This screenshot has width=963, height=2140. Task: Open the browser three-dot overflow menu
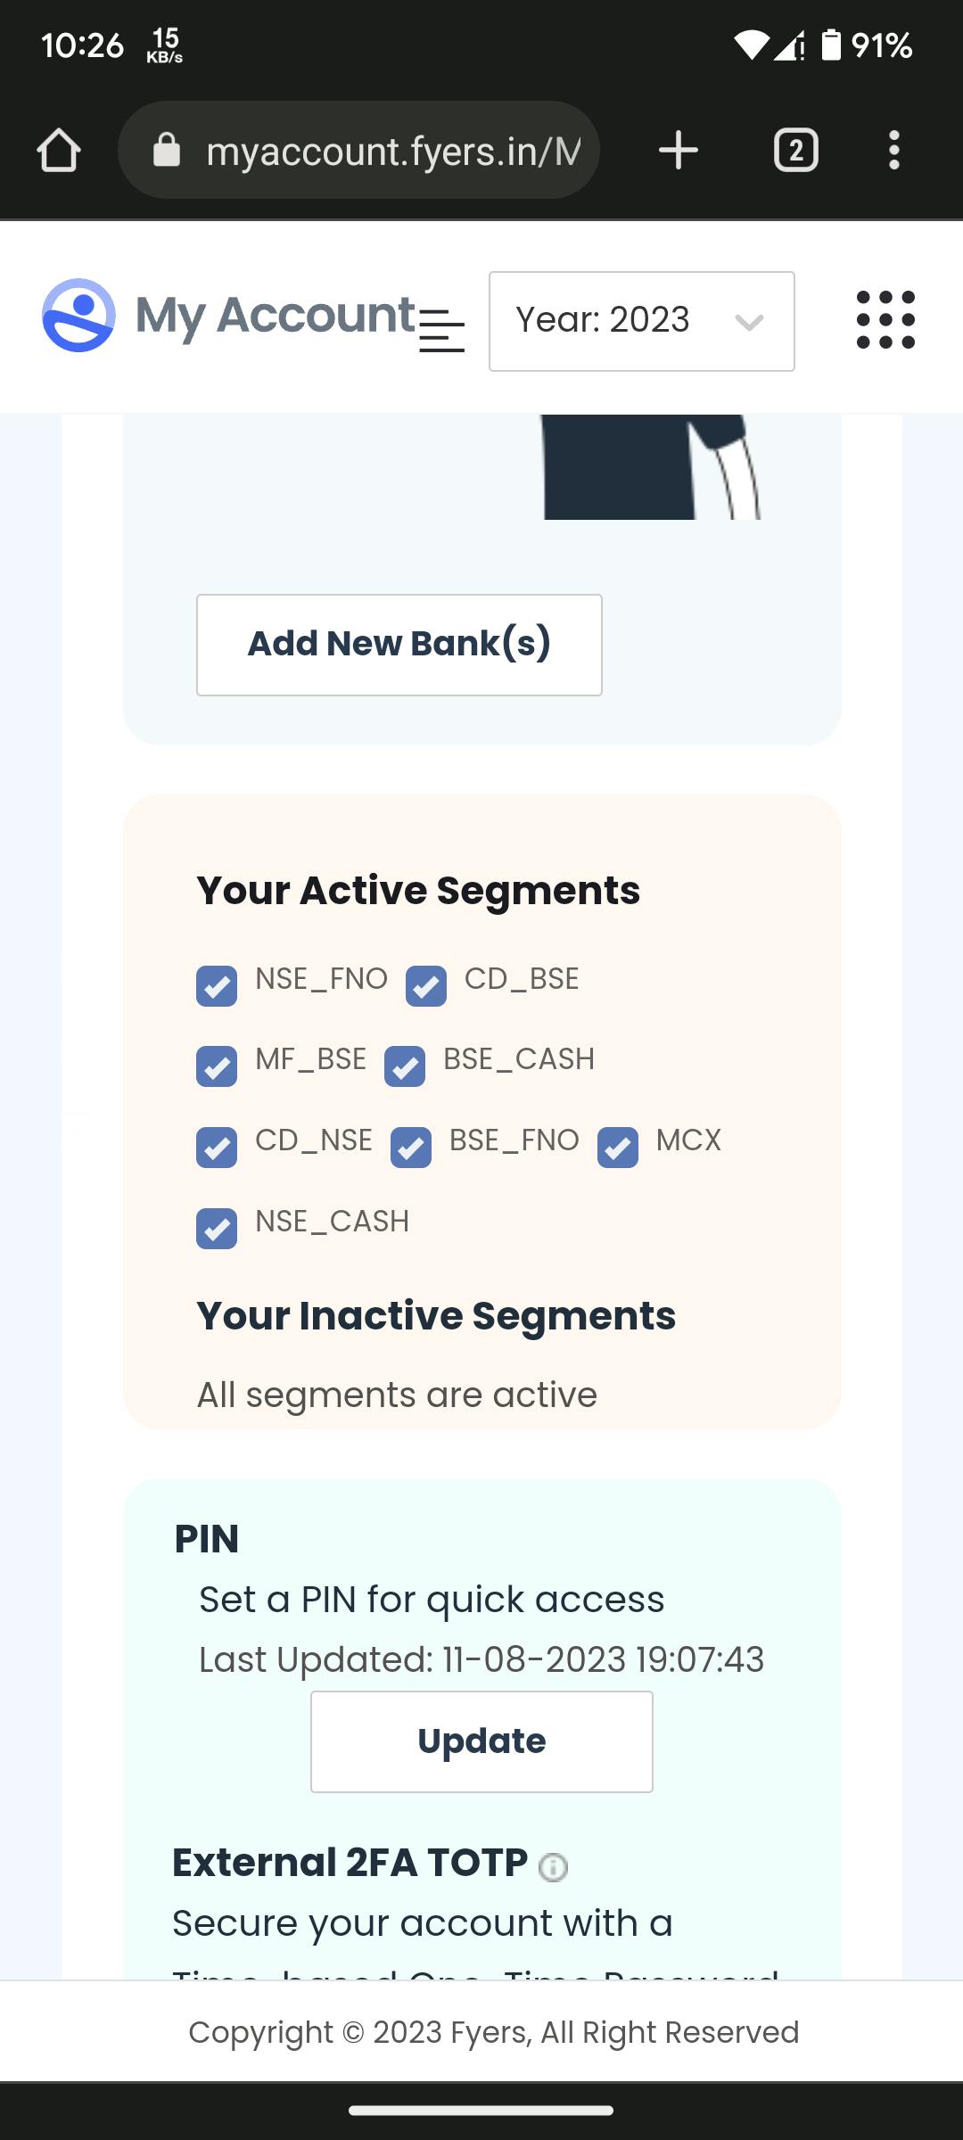pyautogui.click(x=893, y=150)
